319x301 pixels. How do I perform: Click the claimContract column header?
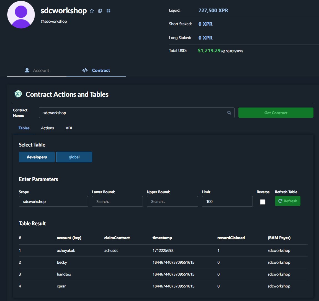[117, 238]
